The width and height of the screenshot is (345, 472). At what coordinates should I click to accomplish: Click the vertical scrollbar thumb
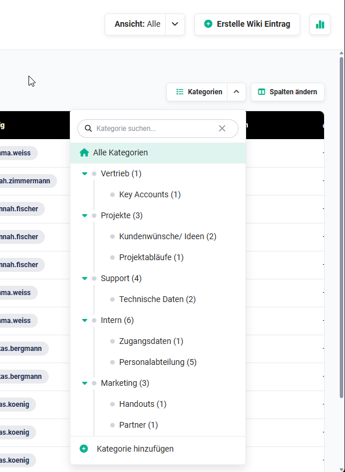342,228
